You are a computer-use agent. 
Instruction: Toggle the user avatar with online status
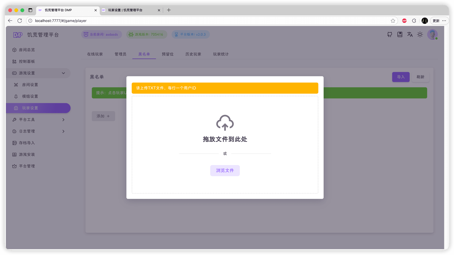pyautogui.click(x=432, y=34)
